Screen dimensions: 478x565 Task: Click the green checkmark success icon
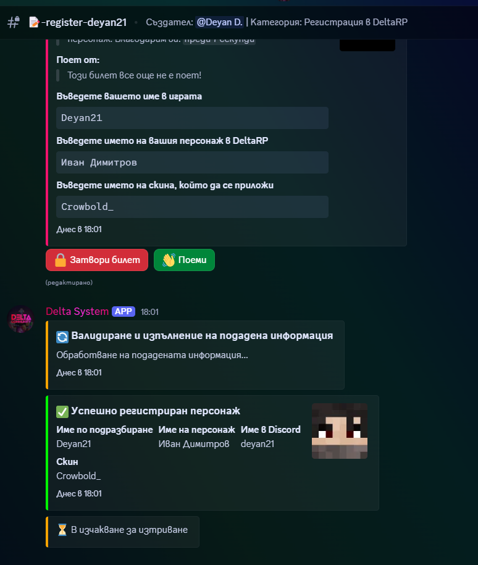click(x=62, y=411)
